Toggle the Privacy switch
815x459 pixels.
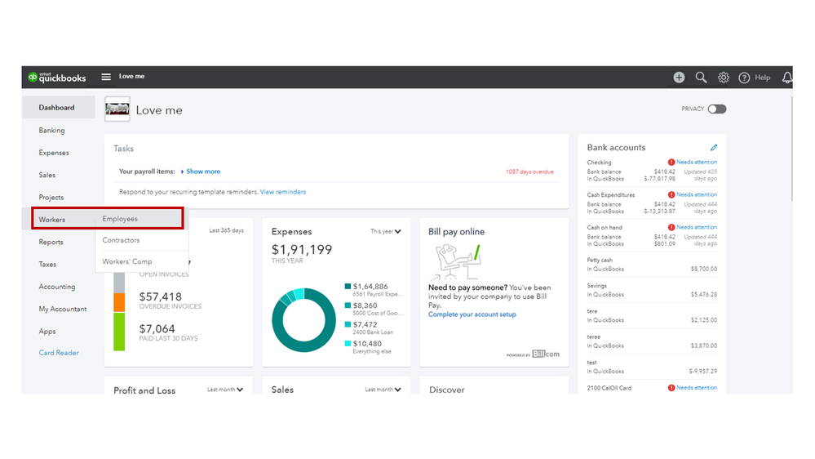click(717, 109)
